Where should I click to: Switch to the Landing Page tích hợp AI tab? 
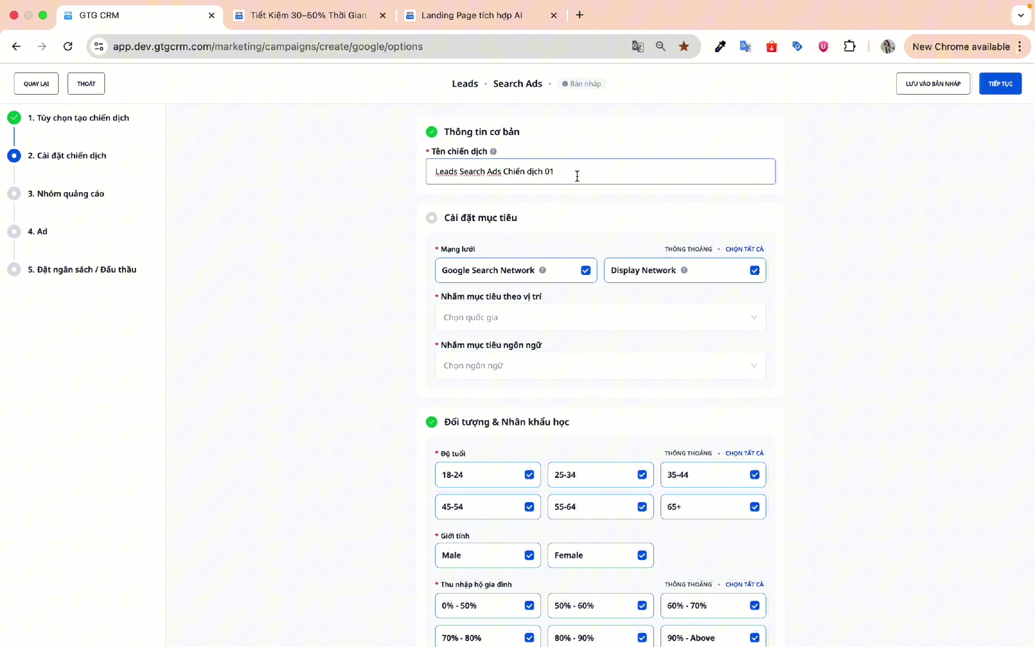point(472,15)
